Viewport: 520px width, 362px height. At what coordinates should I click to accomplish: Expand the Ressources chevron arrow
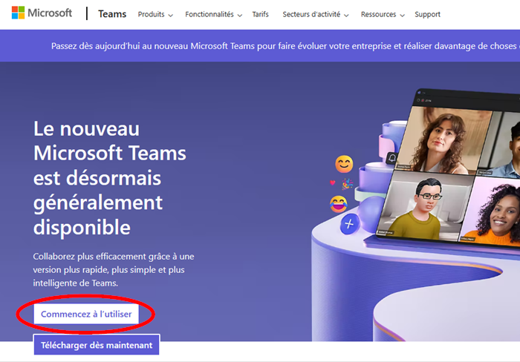[x=403, y=16]
